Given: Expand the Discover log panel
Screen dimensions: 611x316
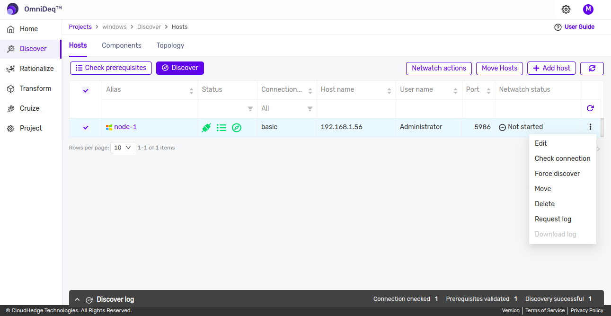Looking at the screenshot, I should coord(77,300).
